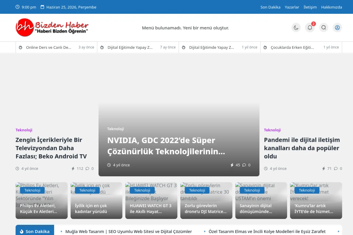Click calendar icon beside Haziran 25 date
353x235 pixels.
(42, 7)
